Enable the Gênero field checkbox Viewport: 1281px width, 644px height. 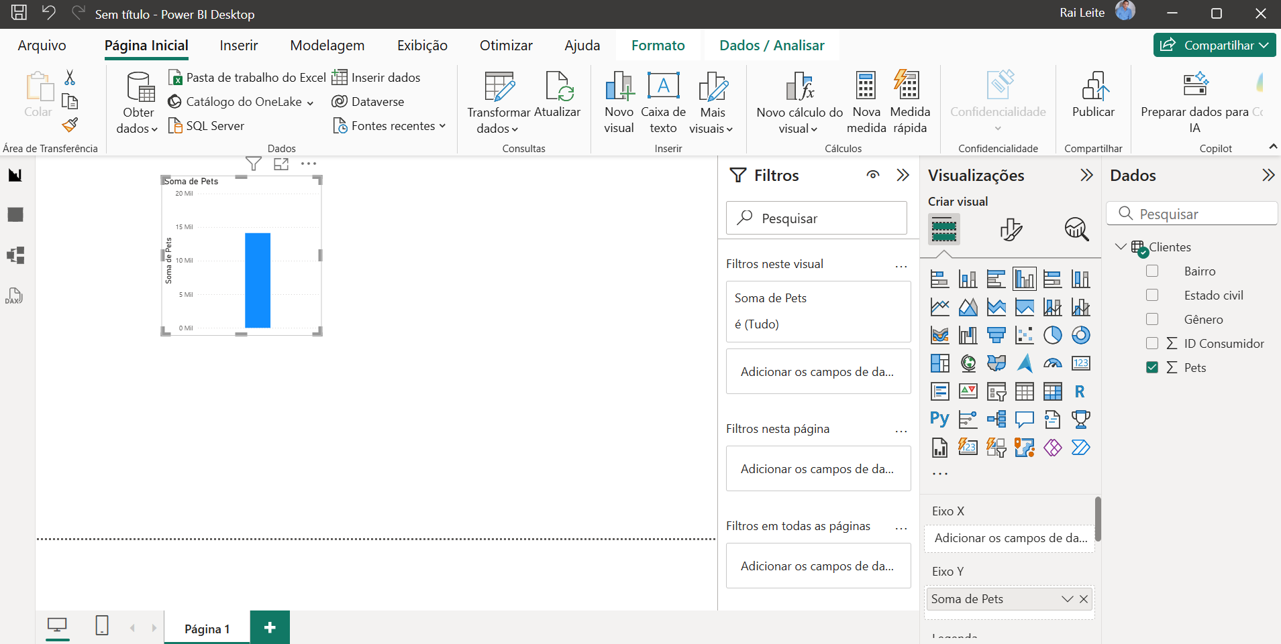coord(1152,319)
